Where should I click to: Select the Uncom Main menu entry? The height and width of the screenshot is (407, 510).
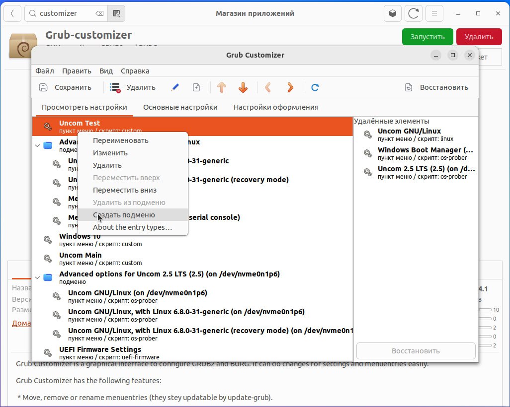pyautogui.click(x=192, y=259)
